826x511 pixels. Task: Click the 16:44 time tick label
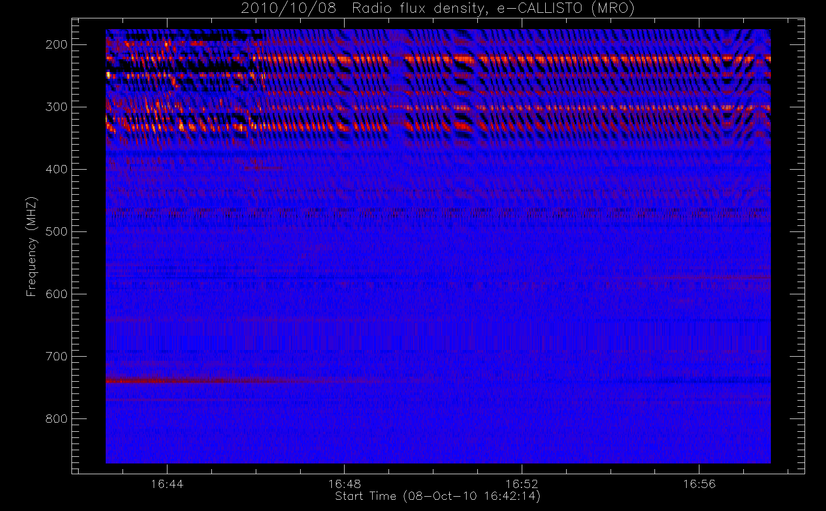[x=167, y=484]
